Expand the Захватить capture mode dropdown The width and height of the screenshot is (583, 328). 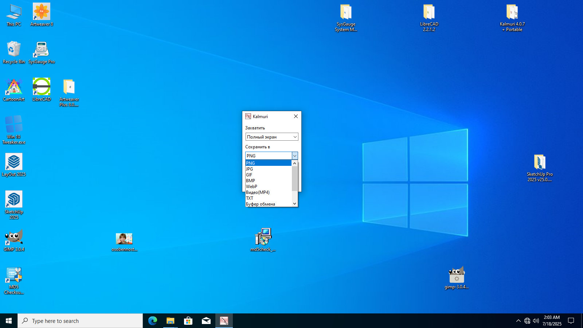272,137
